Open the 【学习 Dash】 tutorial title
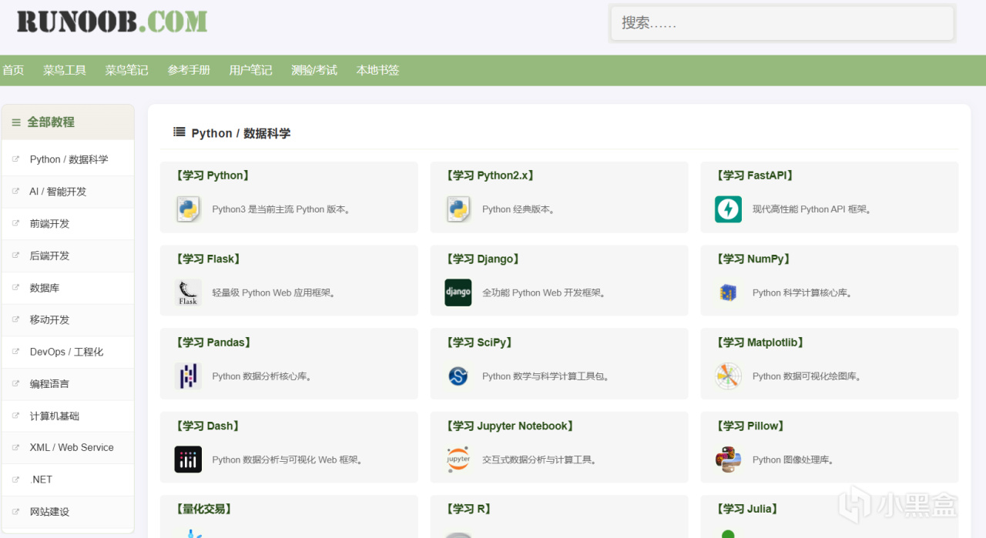 click(208, 426)
